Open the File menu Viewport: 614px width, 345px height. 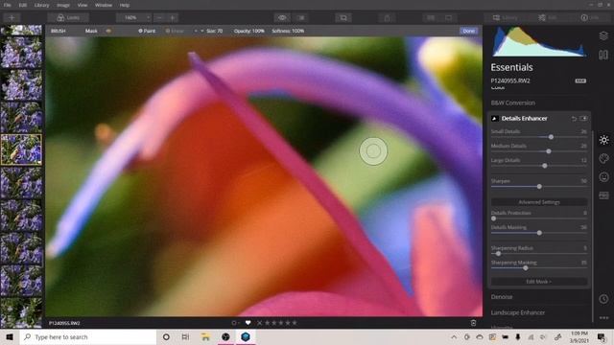click(8, 5)
